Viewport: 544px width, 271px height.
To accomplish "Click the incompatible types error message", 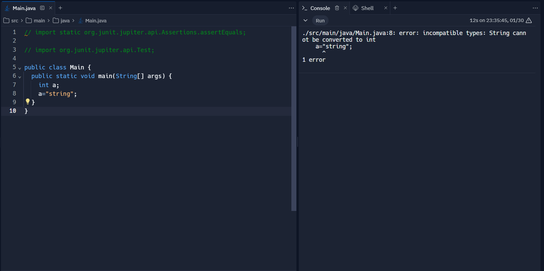I will [x=414, y=36].
